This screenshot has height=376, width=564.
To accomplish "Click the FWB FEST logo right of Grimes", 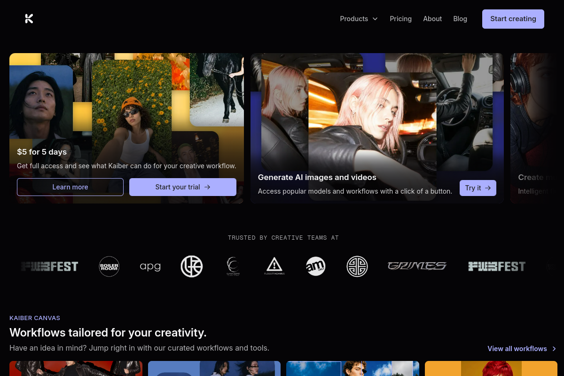I will 497,266.
